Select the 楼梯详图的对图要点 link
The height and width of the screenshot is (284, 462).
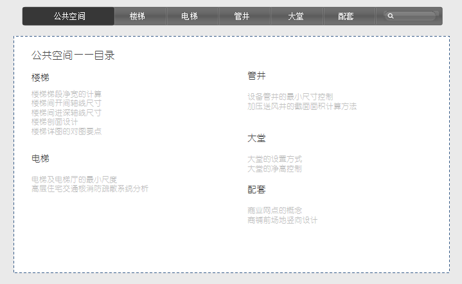[x=66, y=132]
